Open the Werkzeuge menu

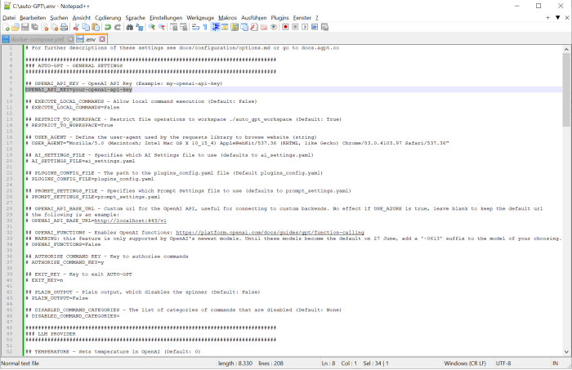click(x=200, y=18)
